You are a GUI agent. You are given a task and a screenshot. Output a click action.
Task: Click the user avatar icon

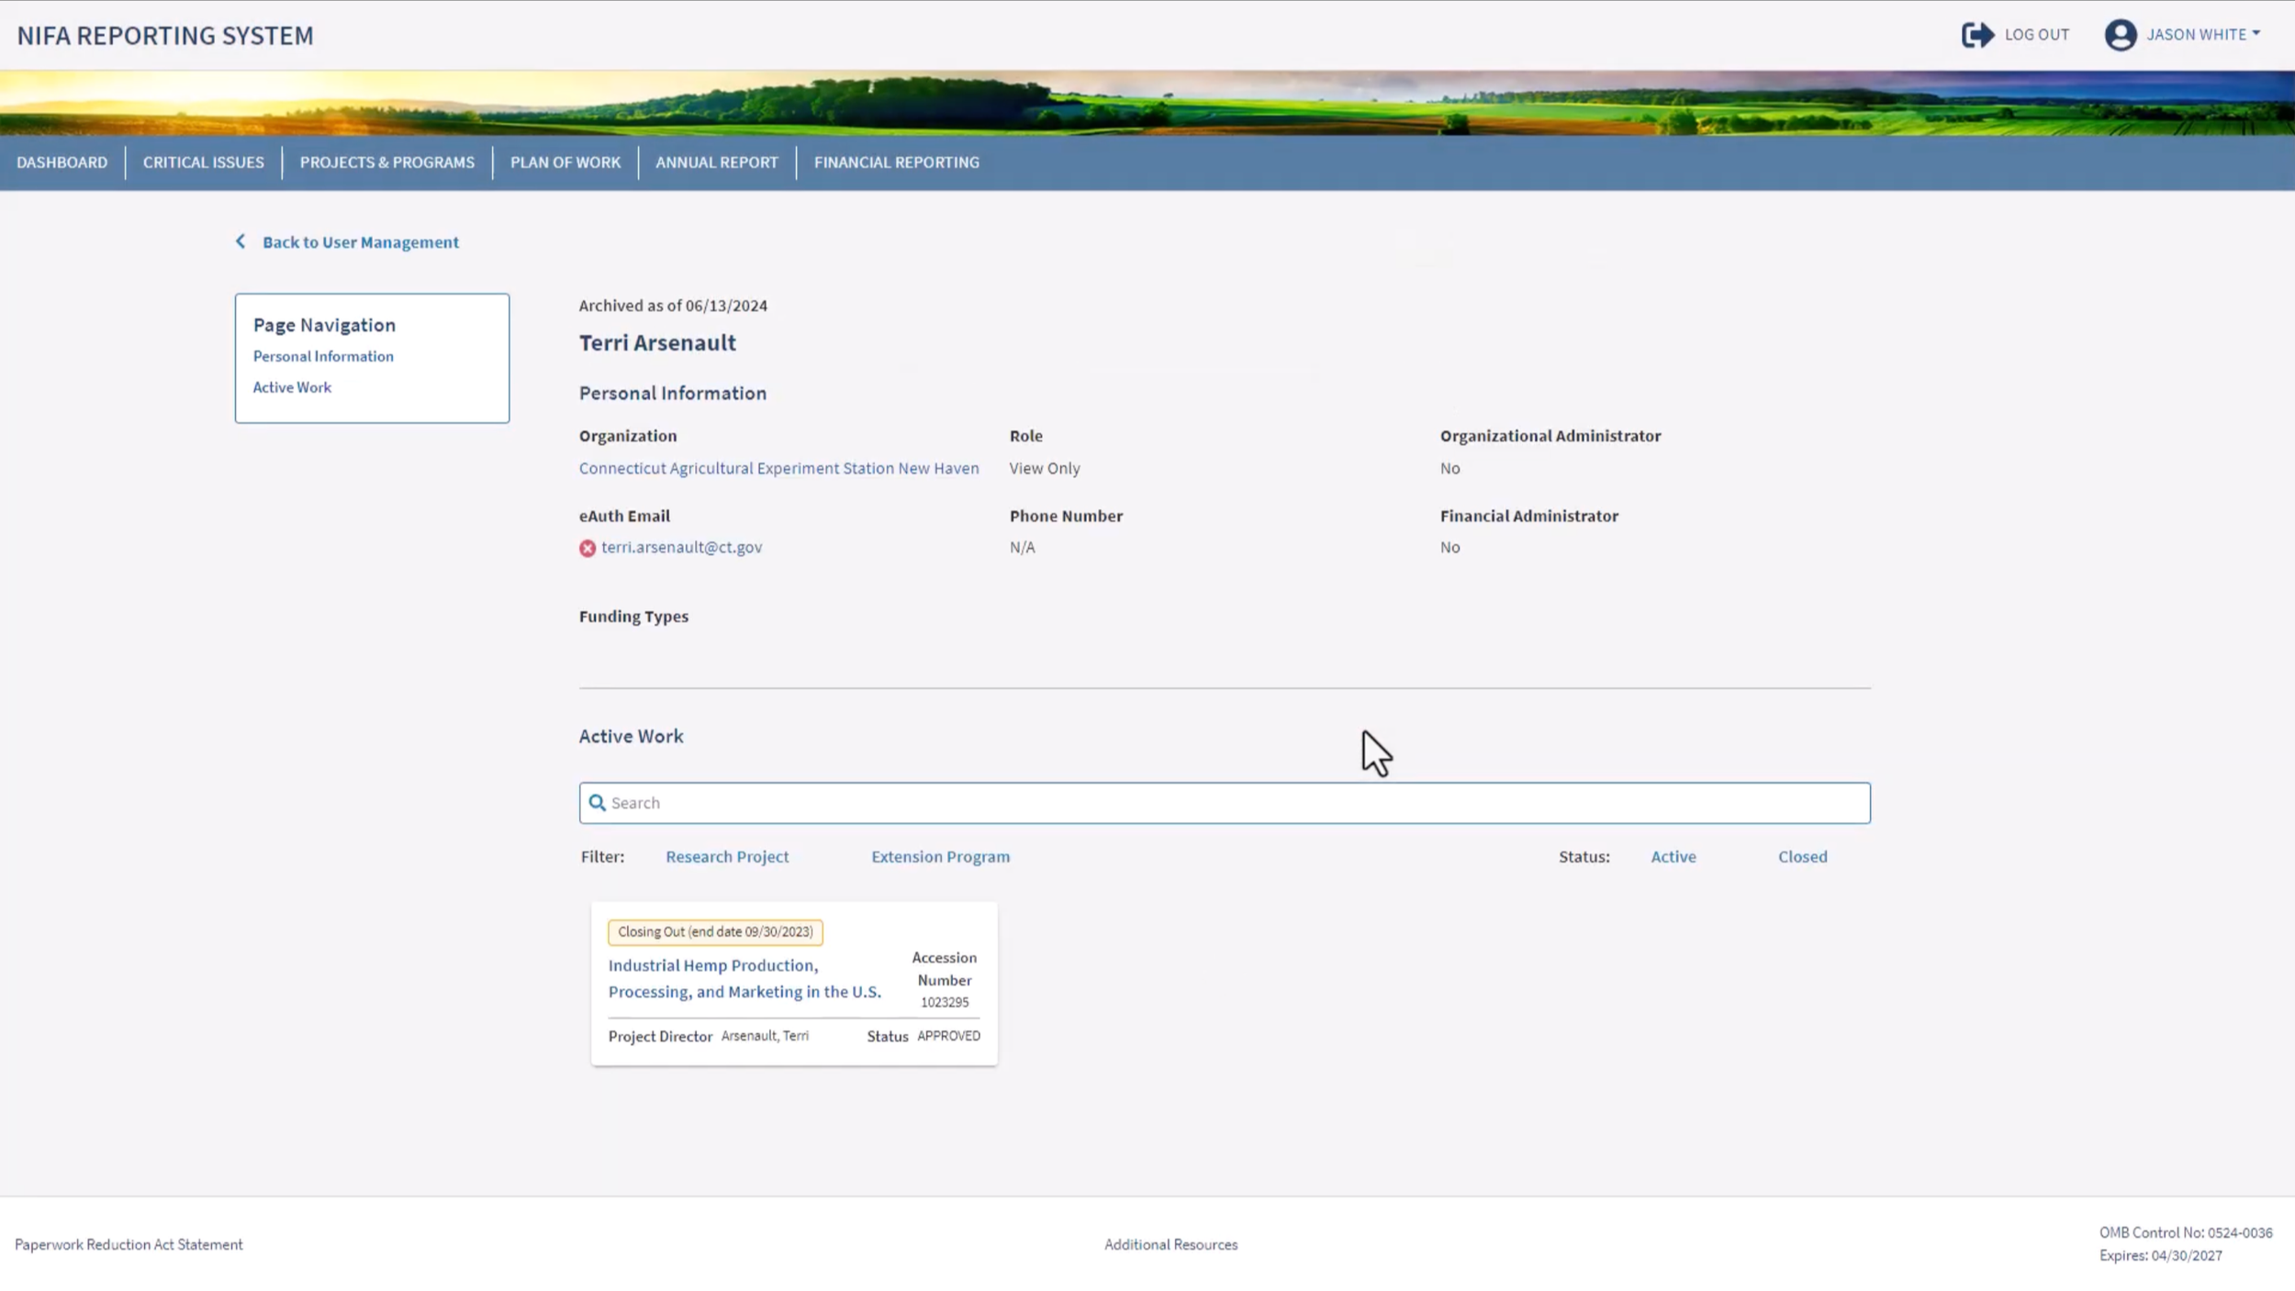(2120, 35)
